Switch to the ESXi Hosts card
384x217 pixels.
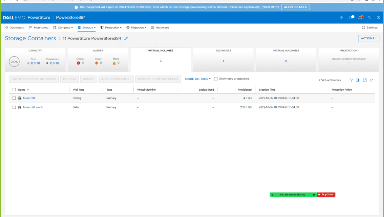(224, 60)
